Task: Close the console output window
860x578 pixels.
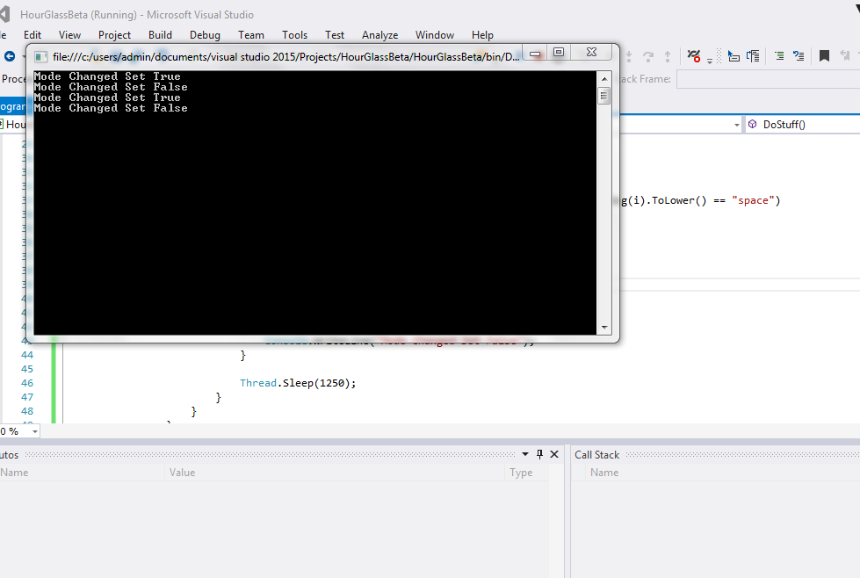Action: 592,52
